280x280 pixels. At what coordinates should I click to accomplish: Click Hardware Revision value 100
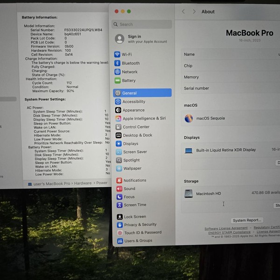[68, 50]
